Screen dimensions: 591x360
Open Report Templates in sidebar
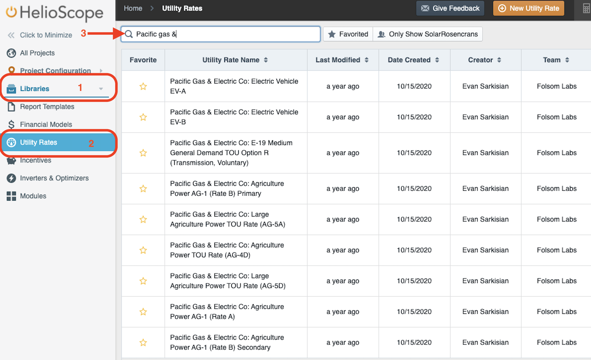tap(47, 107)
